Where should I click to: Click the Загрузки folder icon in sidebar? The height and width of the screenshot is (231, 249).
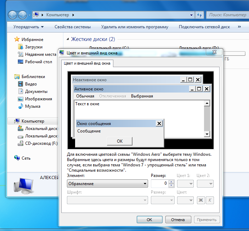[x=21, y=47]
